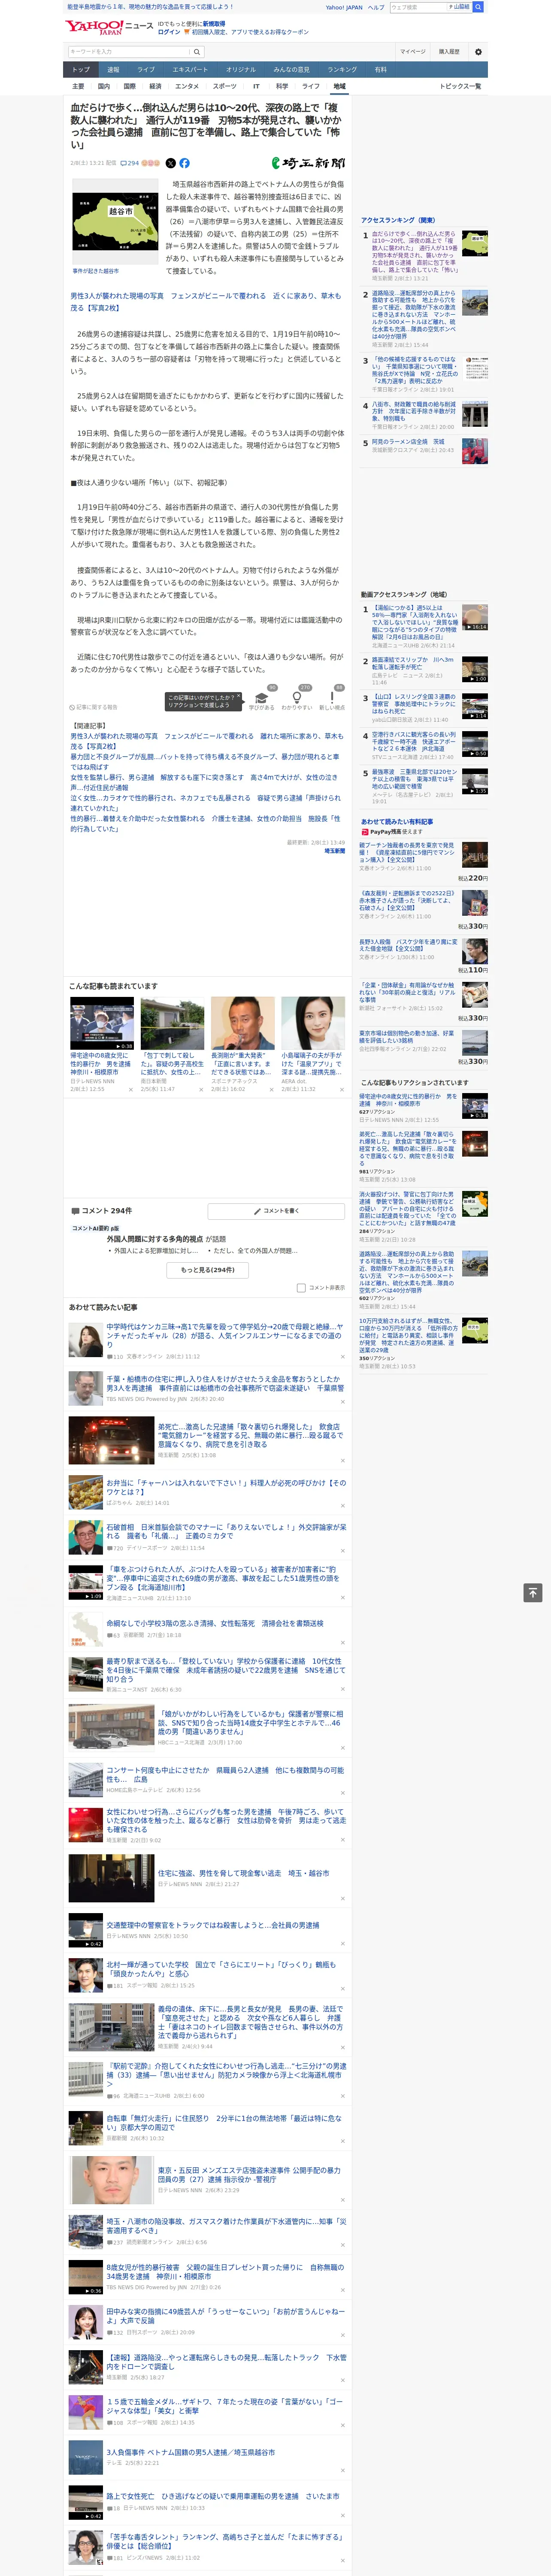Toggle the コメント非表示 checkbox
551x2576 pixels.
click(x=301, y=1288)
